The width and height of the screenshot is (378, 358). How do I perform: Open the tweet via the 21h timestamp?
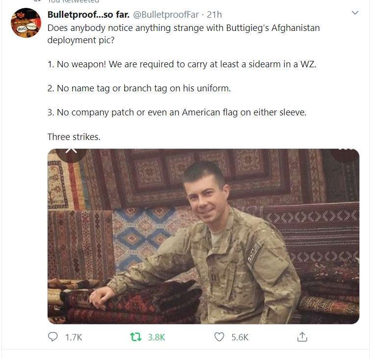click(215, 15)
